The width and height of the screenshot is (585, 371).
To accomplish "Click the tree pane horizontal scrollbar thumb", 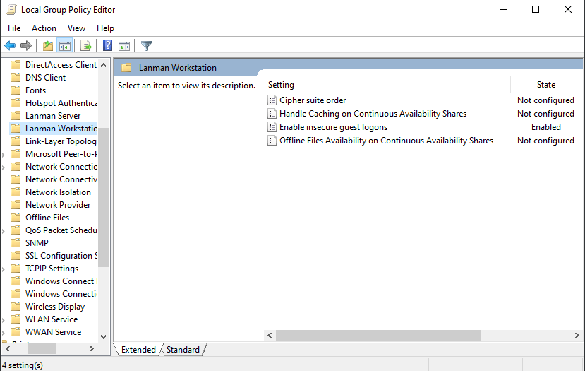I will coord(42,348).
